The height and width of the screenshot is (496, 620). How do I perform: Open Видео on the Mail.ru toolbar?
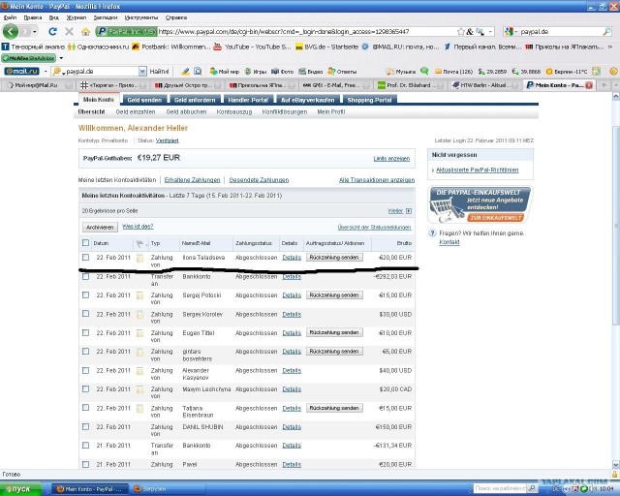[x=311, y=72]
